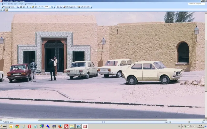
Task: Switch to single picture view
Action: (x=7, y=10)
